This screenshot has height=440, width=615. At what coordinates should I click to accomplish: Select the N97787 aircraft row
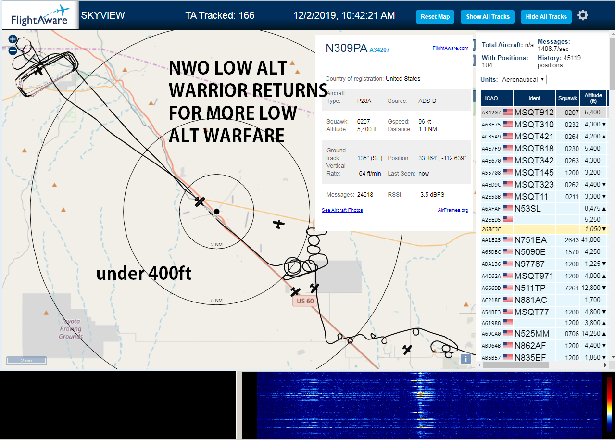pos(544,264)
